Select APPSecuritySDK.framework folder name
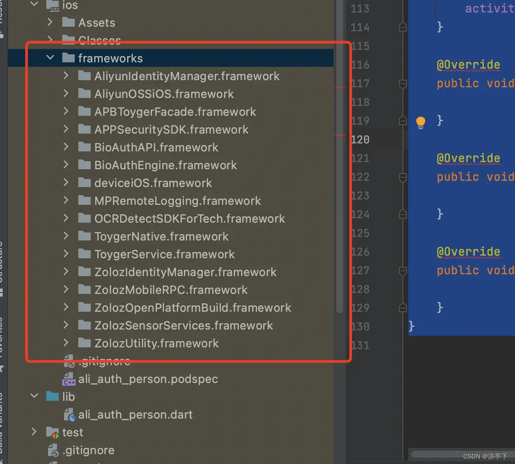 point(171,130)
